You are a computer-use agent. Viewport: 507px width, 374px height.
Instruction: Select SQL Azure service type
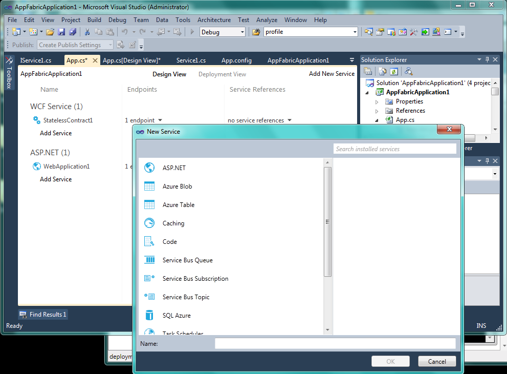[232, 316]
